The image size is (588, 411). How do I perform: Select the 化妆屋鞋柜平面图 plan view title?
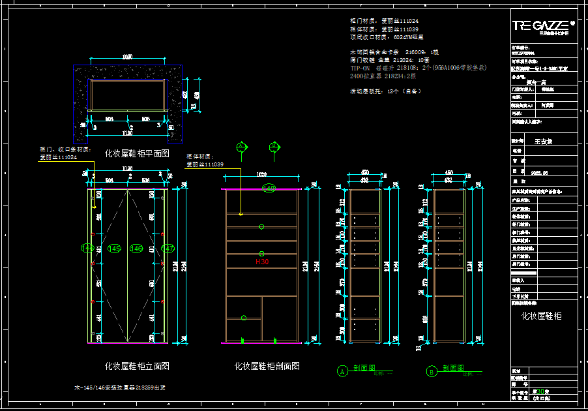[137, 153]
